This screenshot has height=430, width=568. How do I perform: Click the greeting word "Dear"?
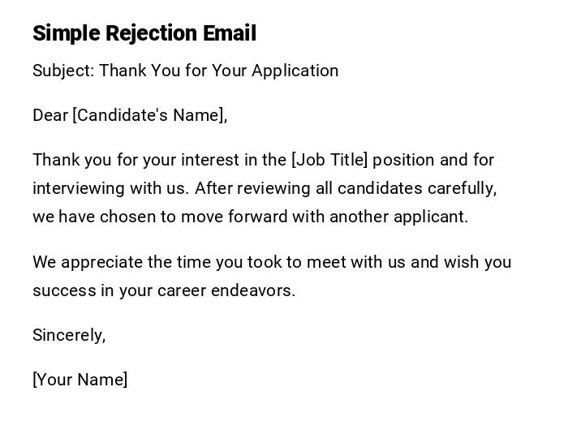[x=50, y=115]
